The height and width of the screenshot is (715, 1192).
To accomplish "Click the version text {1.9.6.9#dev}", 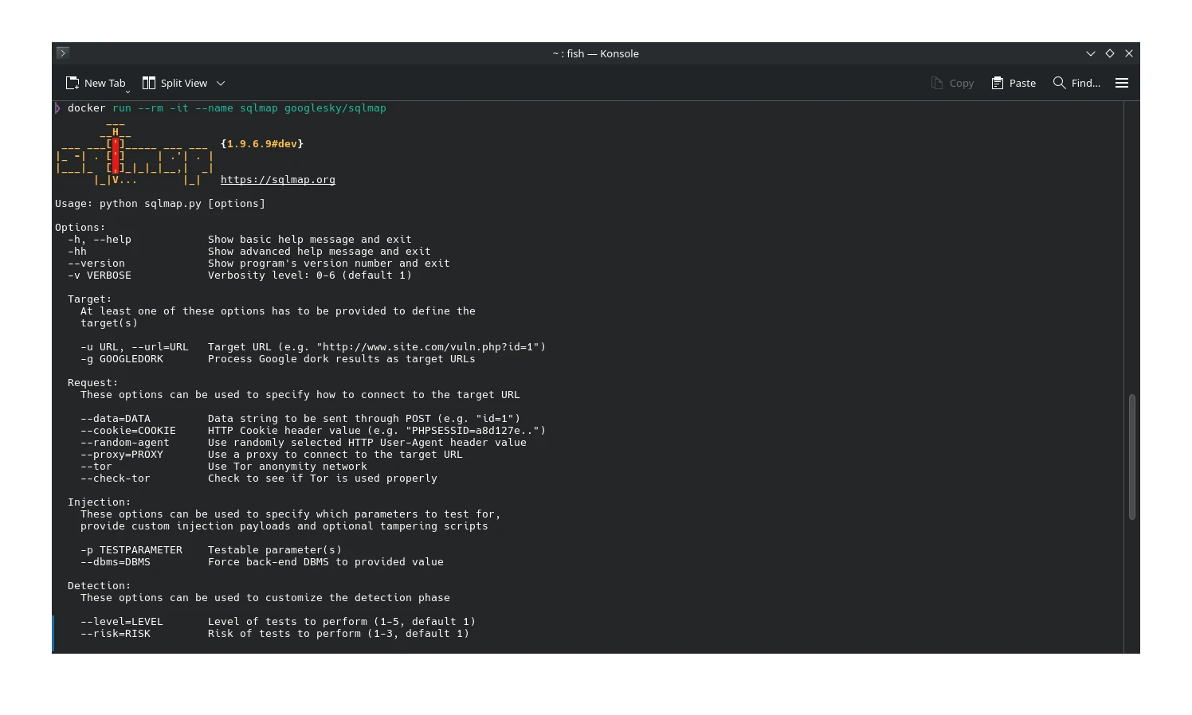I will pyautogui.click(x=262, y=144).
